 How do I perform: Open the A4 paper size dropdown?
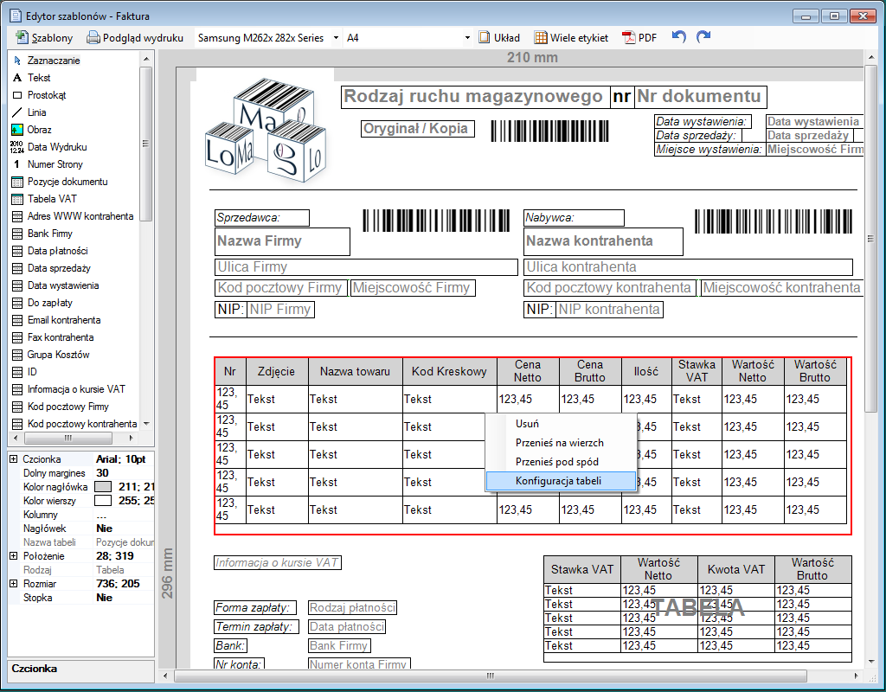click(x=467, y=38)
